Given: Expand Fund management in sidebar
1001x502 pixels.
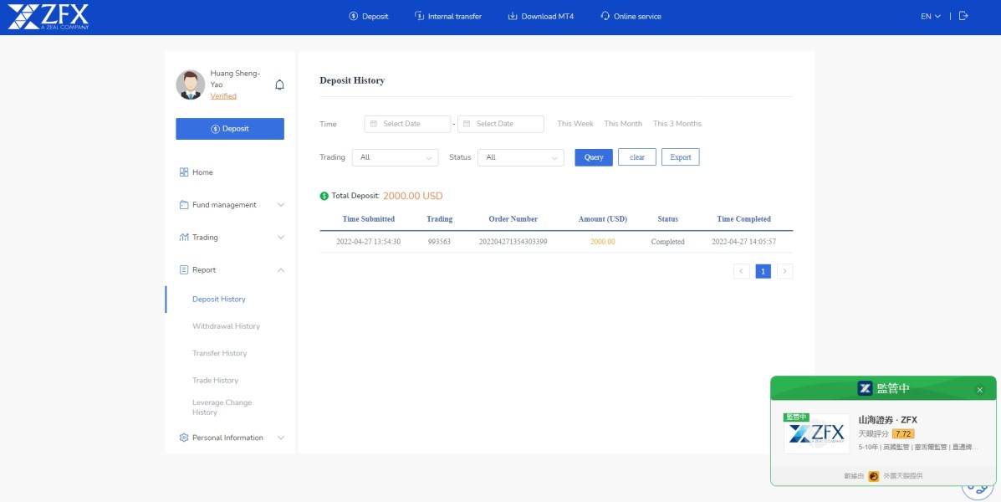Looking at the screenshot, I should pos(230,205).
